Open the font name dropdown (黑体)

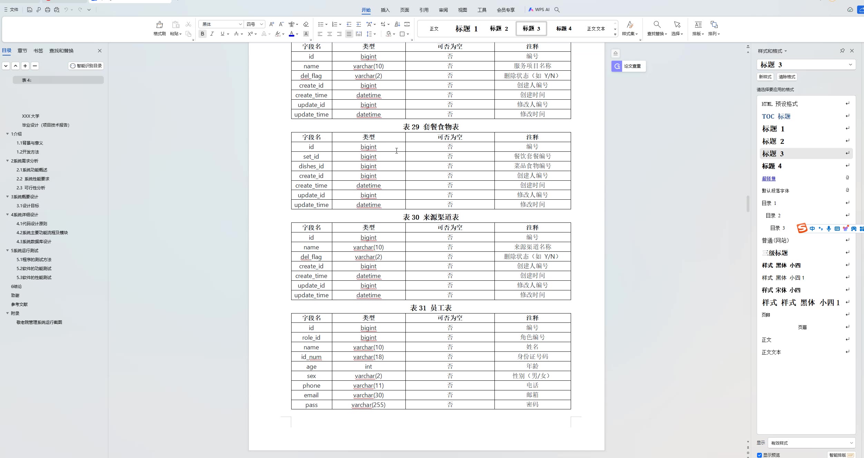(240, 24)
